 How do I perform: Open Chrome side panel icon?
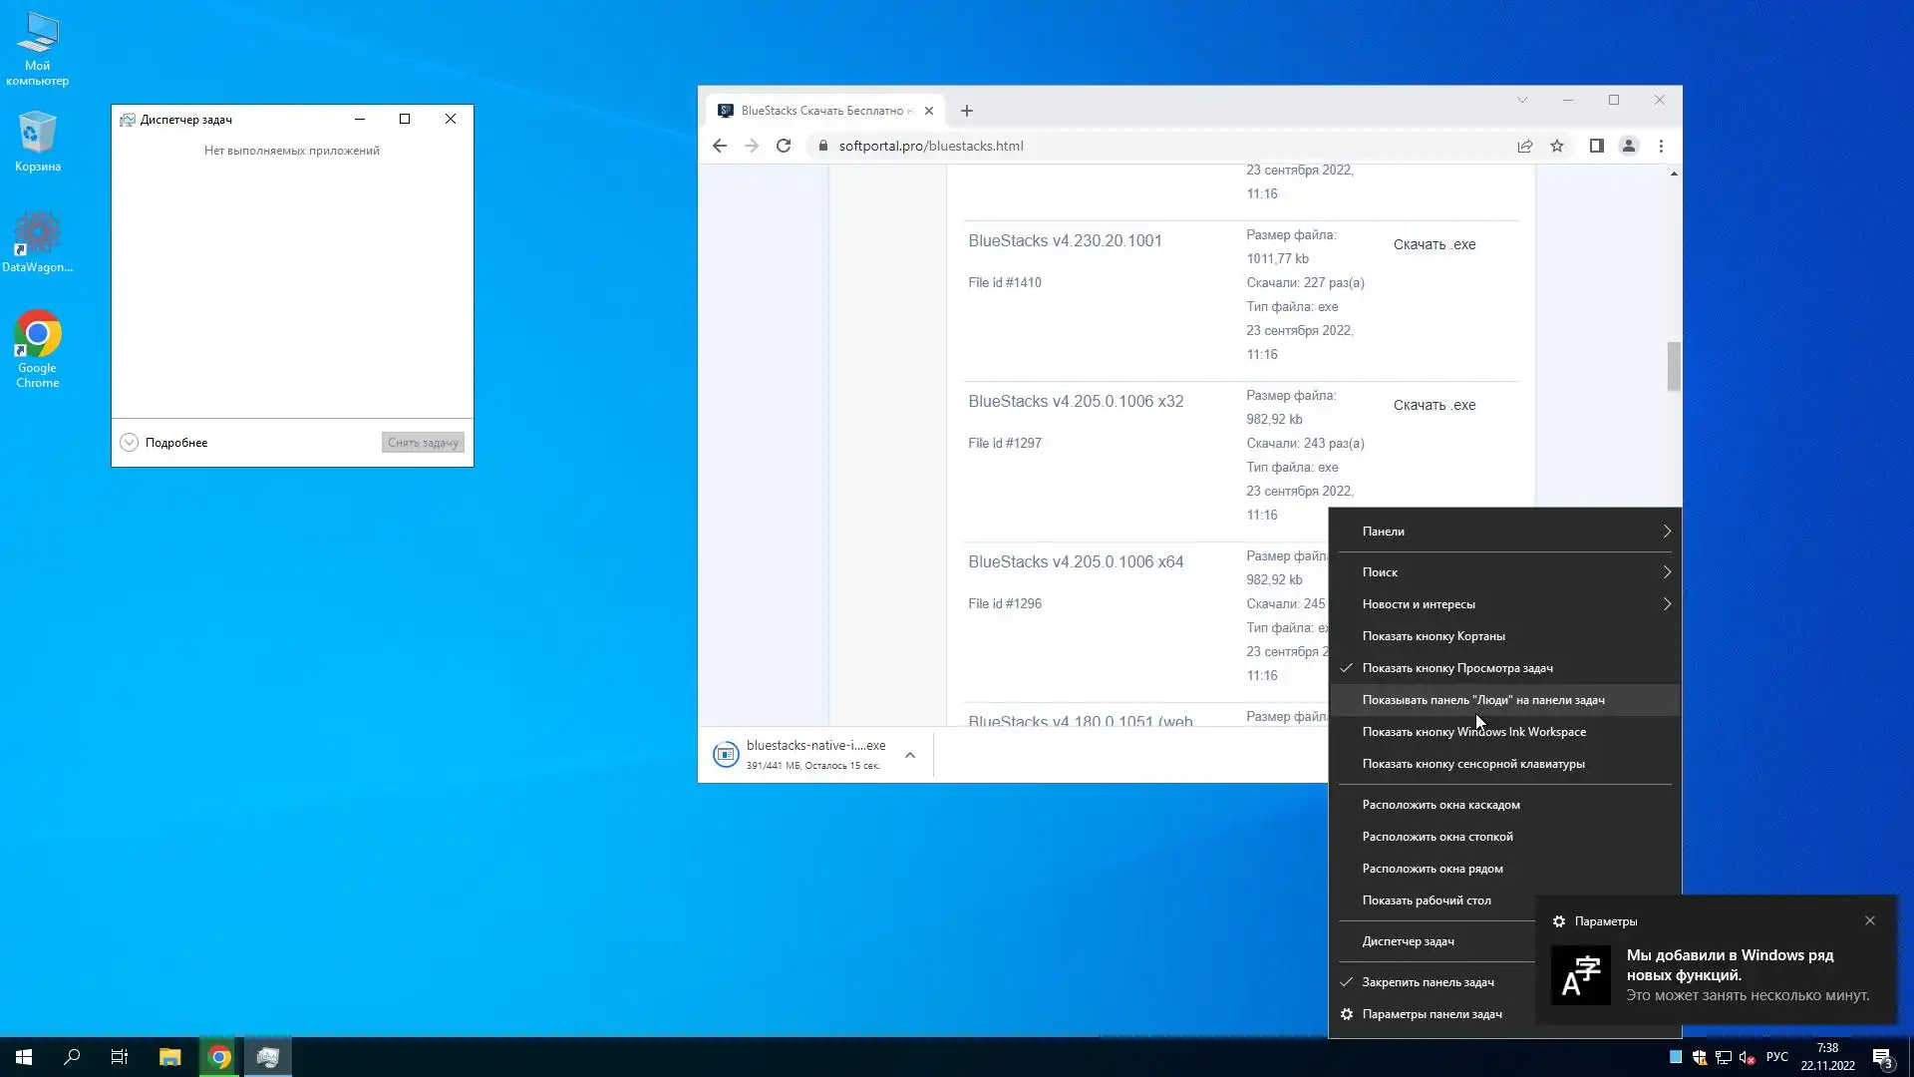coord(1596,146)
